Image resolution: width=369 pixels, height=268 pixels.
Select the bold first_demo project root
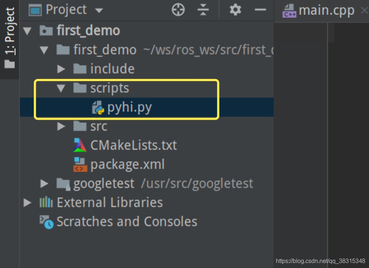[88, 30]
